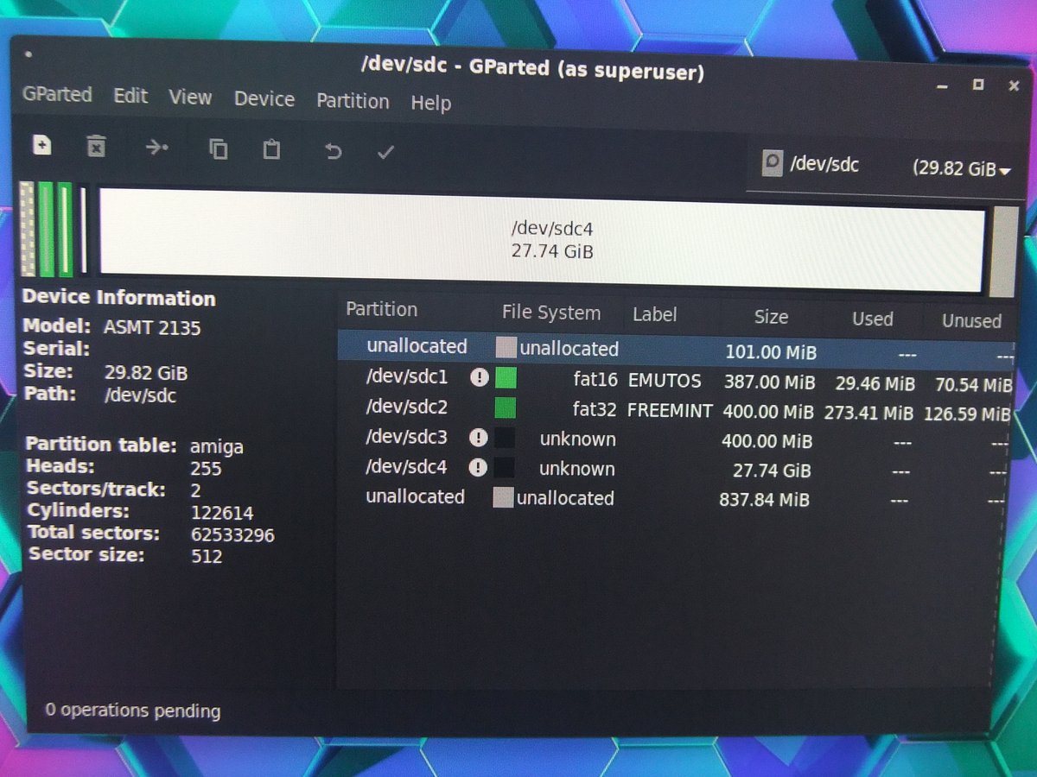Select the /dev/sdc4 block in disk graphic

pos(542,239)
